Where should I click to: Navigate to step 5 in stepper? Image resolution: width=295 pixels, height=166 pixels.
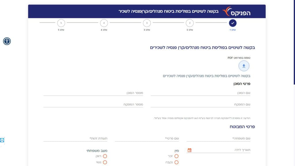click(61, 23)
